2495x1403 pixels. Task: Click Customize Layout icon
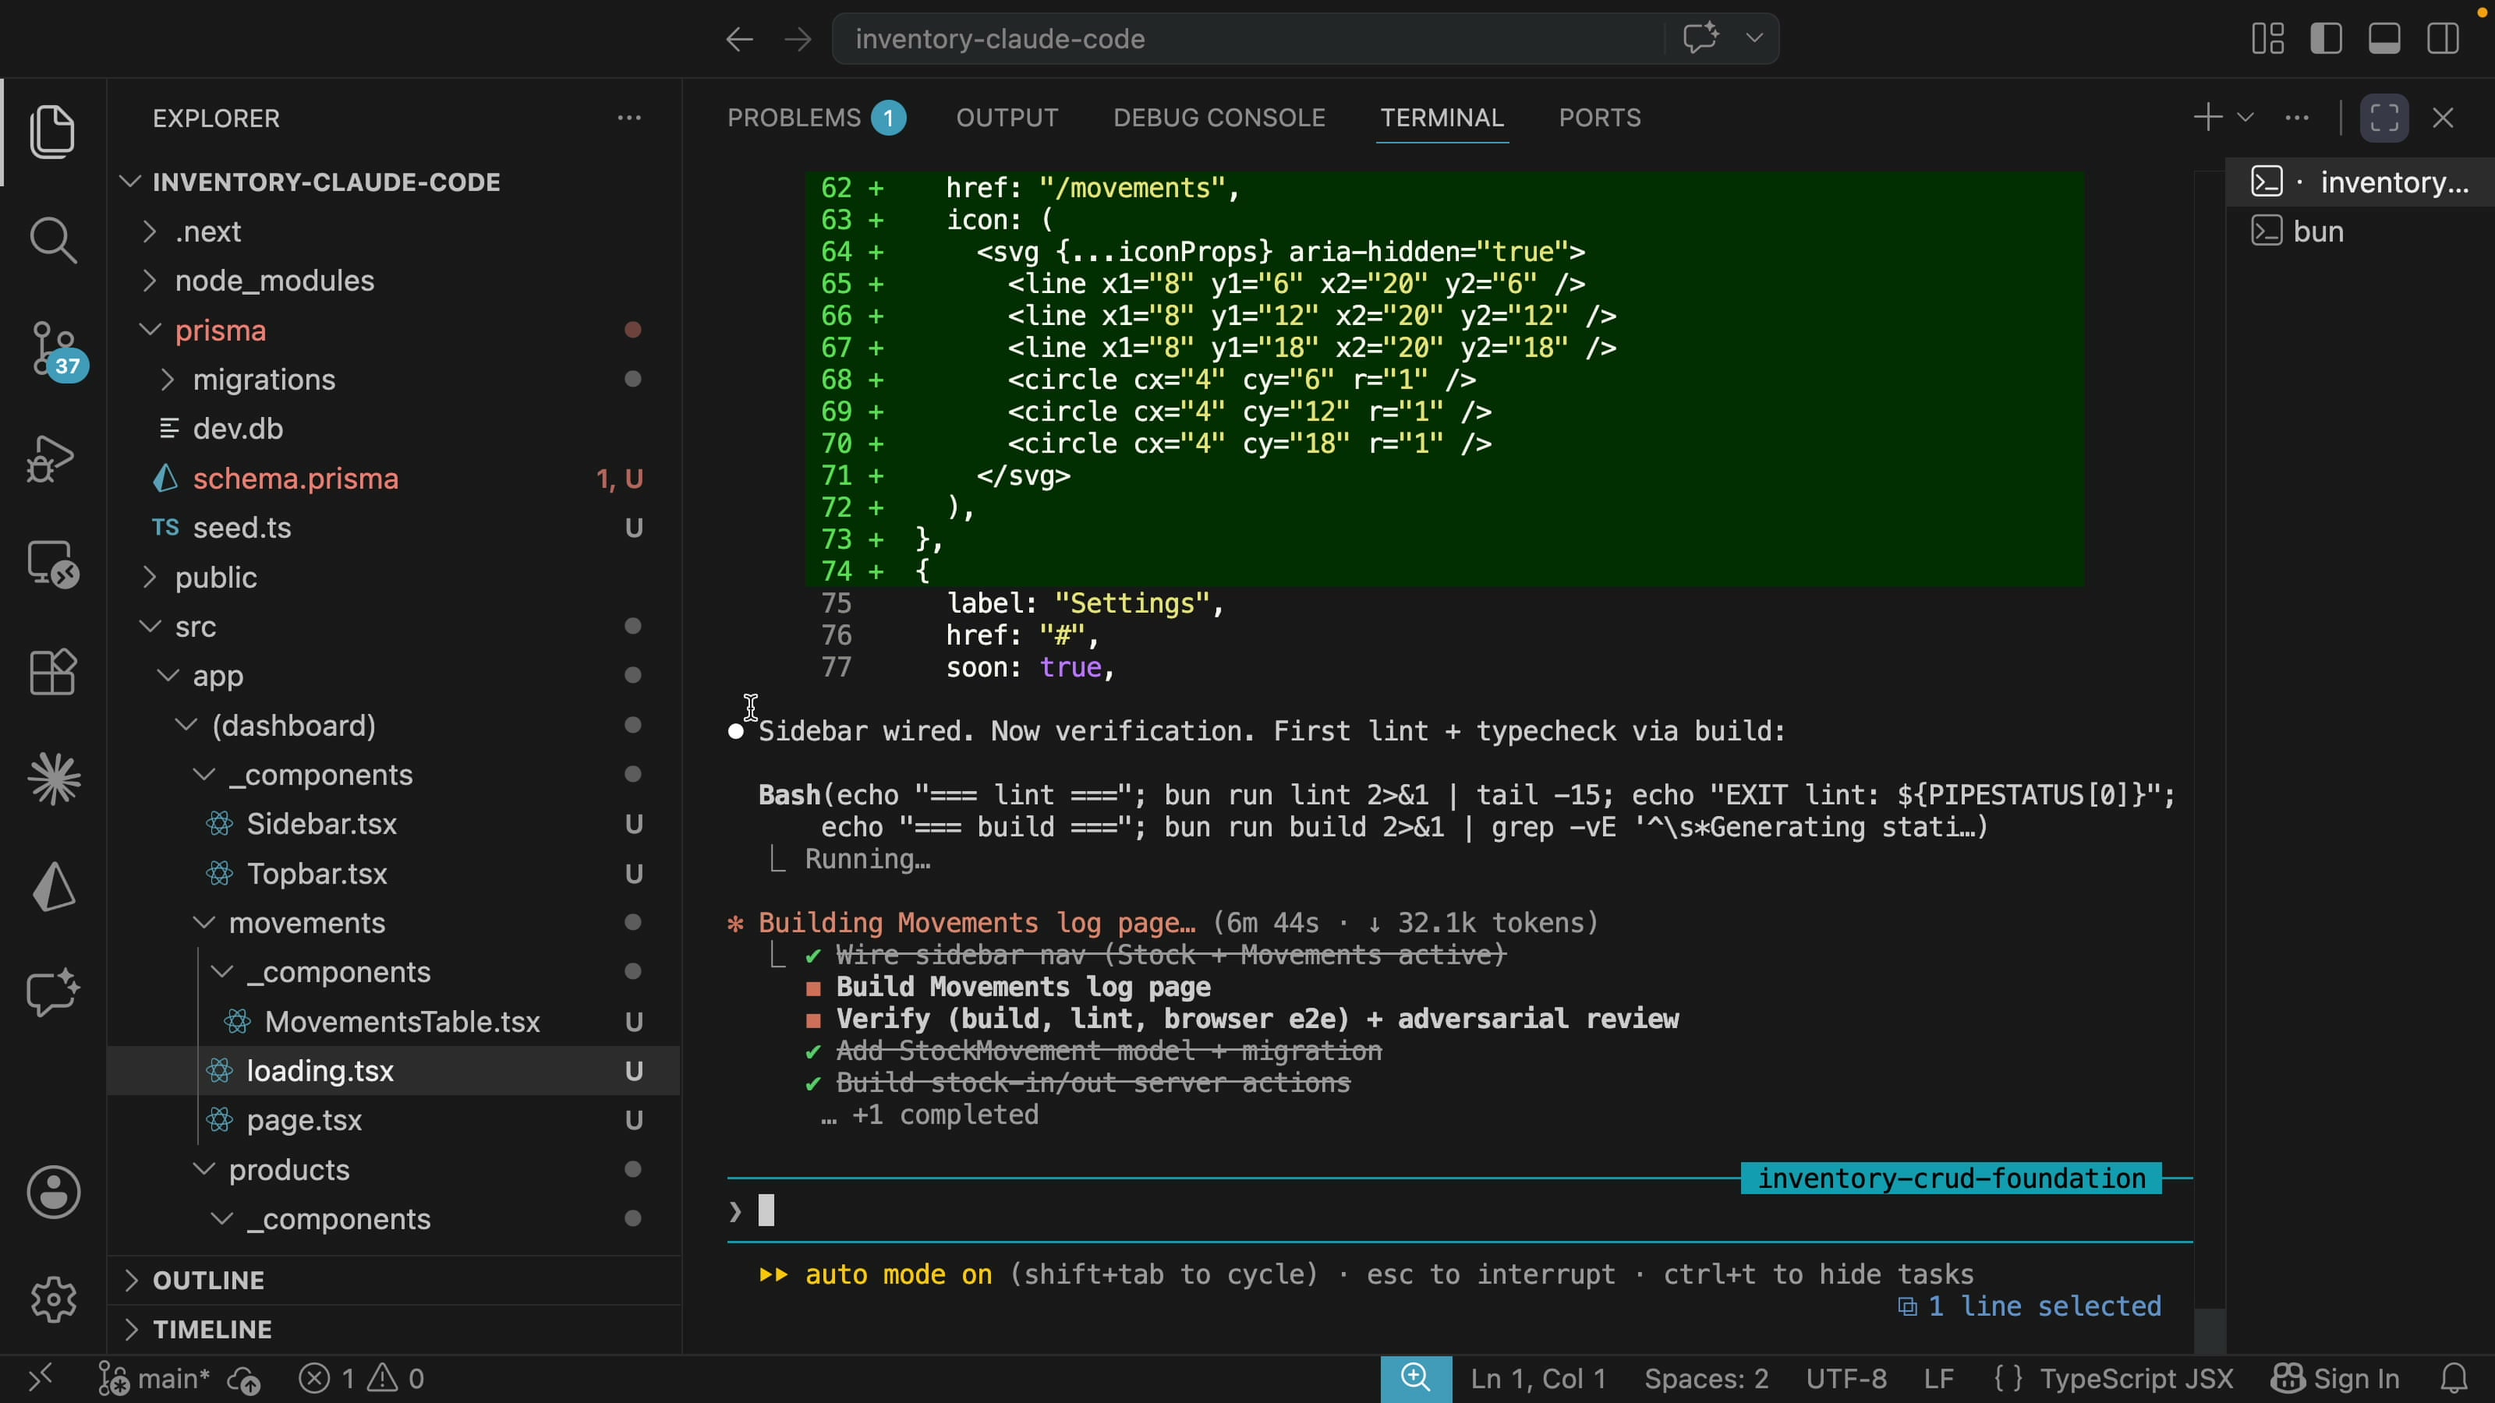point(2267,39)
